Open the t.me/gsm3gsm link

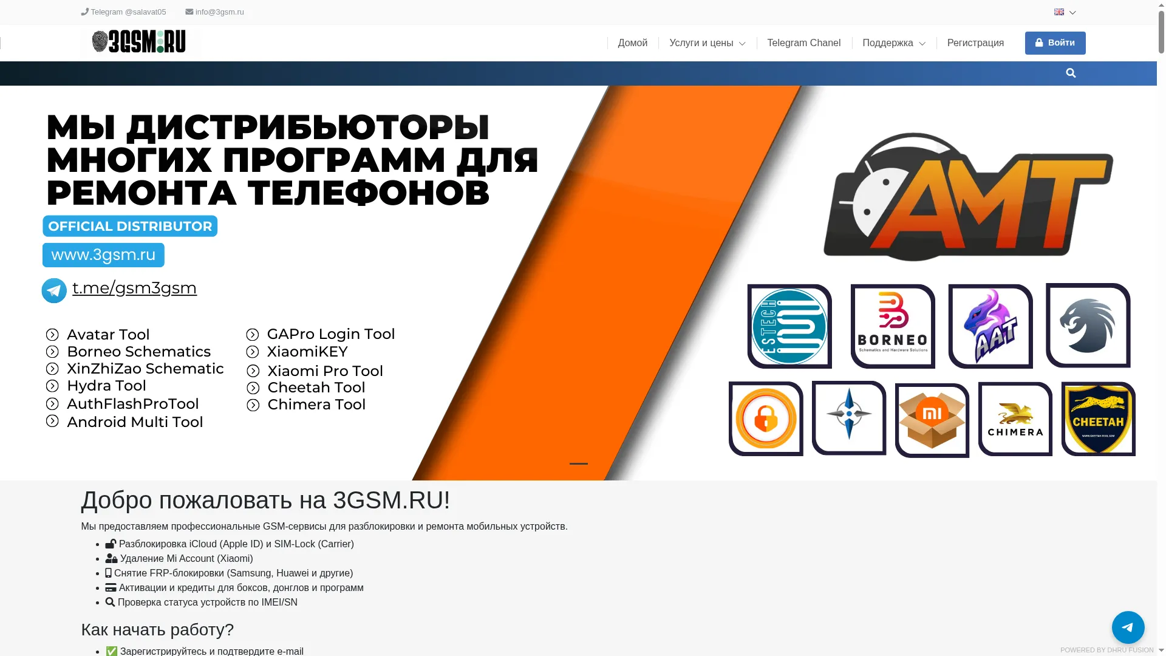[134, 288]
